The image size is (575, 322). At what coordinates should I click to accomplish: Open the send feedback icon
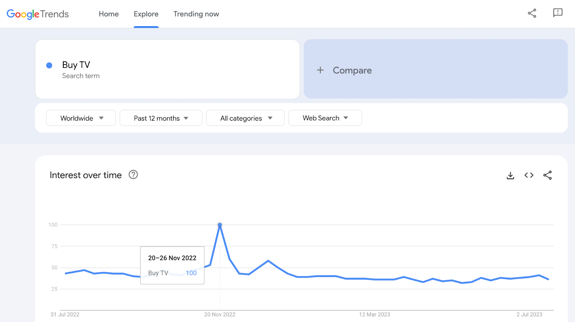[x=557, y=13]
